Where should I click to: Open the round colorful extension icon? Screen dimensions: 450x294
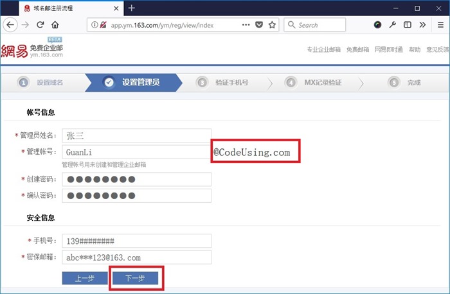point(378,25)
